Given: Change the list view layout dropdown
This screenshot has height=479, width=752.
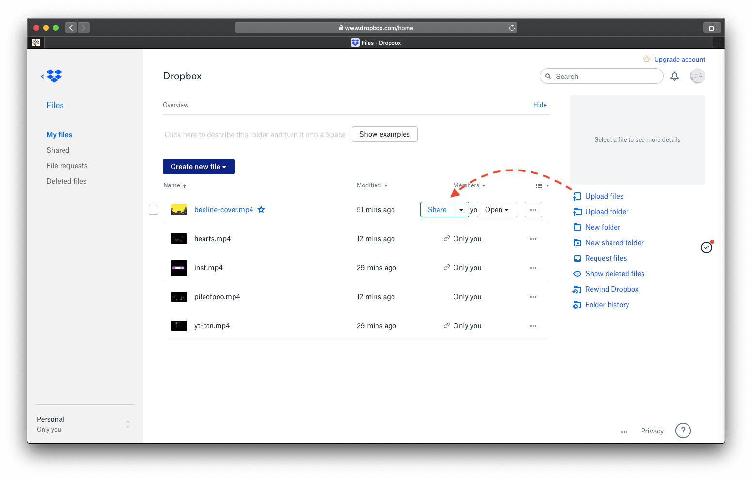Looking at the screenshot, I should tap(542, 186).
